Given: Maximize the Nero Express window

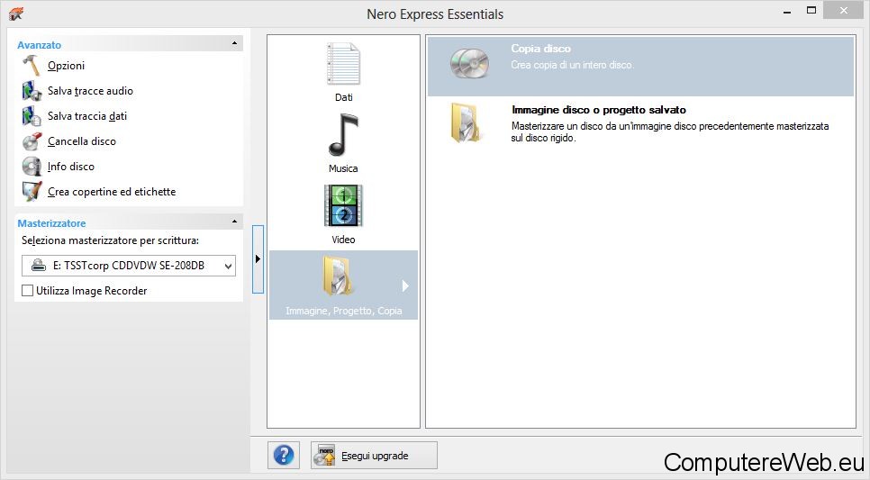Looking at the screenshot, I should click(811, 10).
